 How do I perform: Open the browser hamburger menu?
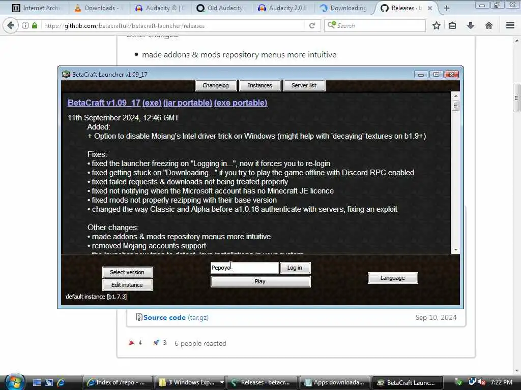coord(510,25)
